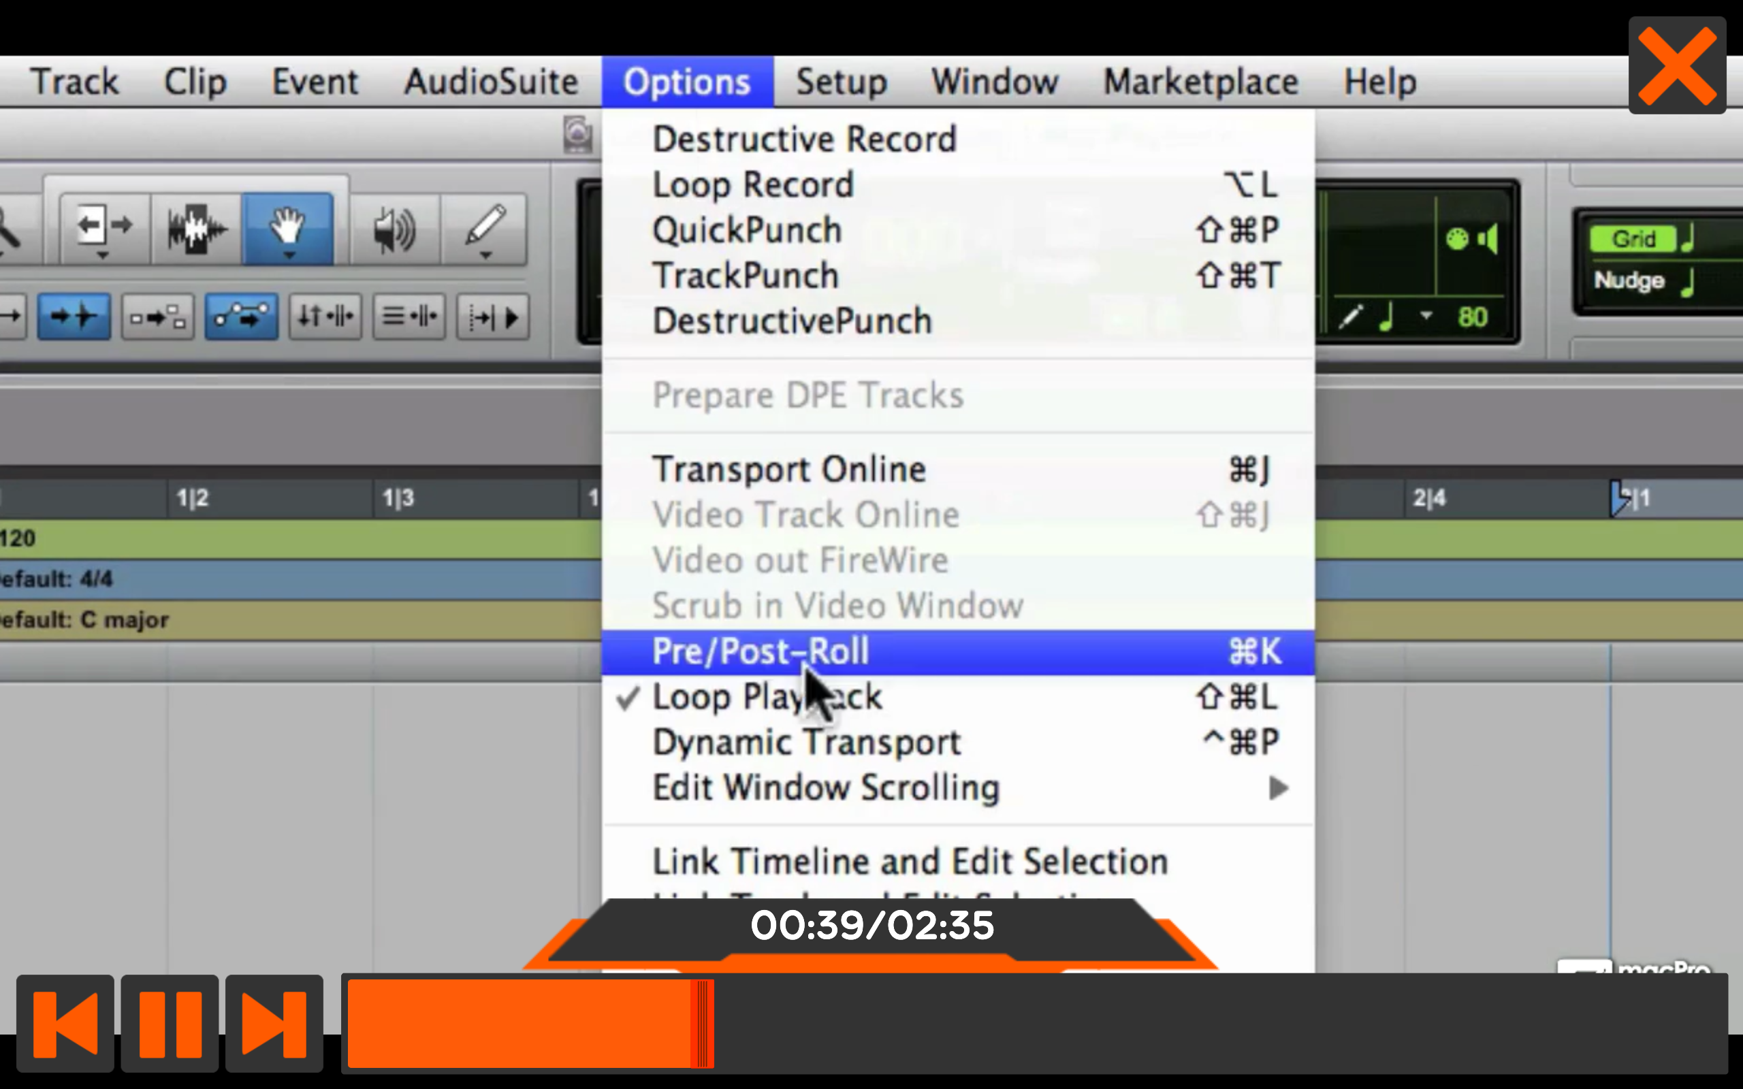1743x1089 pixels.
Task: Open the tempo value dropdown arrow
Action: pos(1425,315)
